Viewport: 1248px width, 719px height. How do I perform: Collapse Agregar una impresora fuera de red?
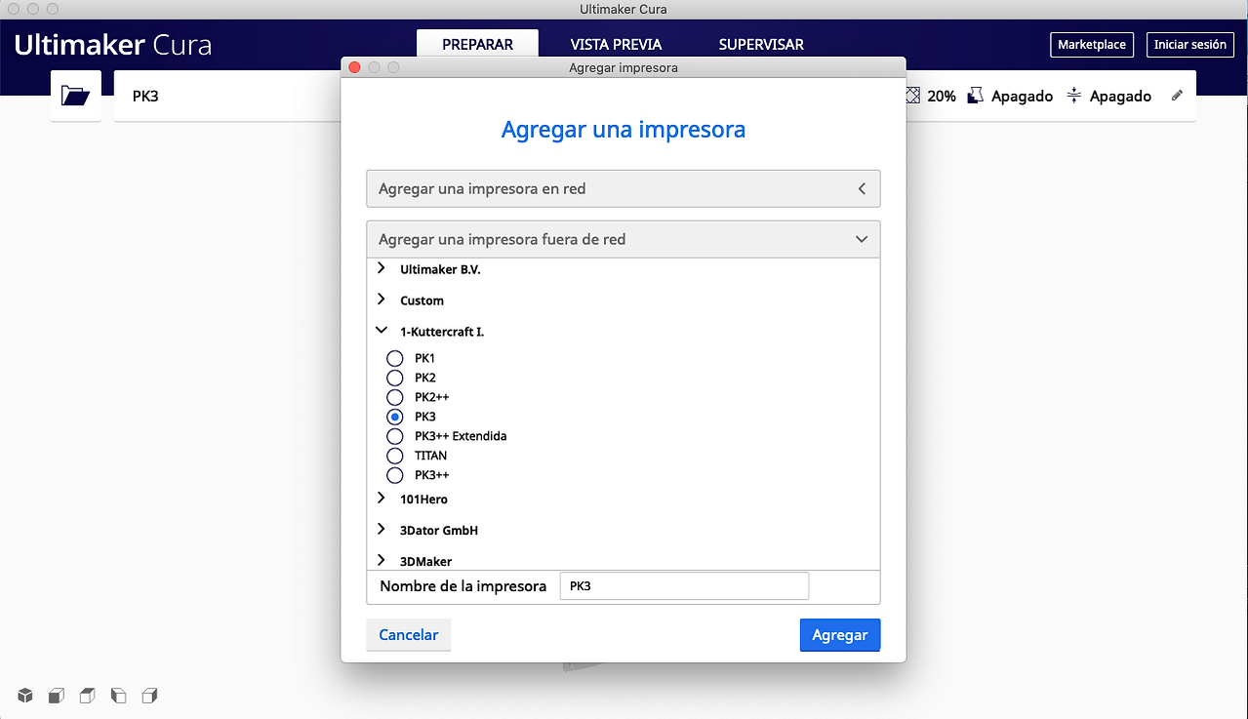point(624,239)
